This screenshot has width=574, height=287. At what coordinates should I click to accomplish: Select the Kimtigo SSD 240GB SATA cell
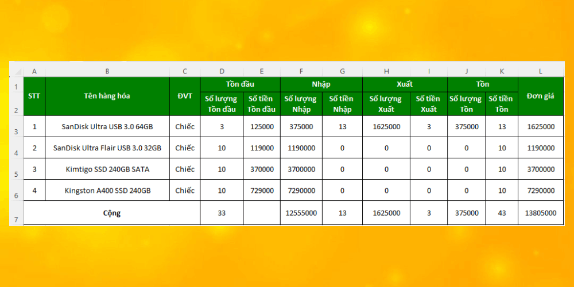[x=107, y=169]
